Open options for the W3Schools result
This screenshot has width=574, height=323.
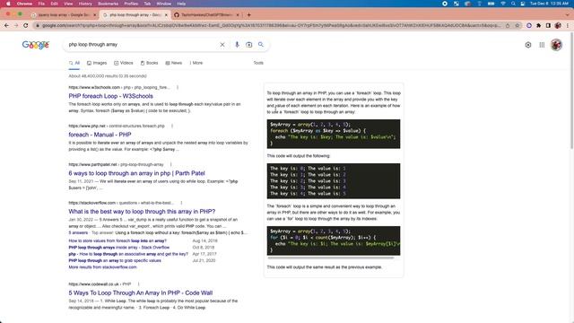click(x=178, y=87)
